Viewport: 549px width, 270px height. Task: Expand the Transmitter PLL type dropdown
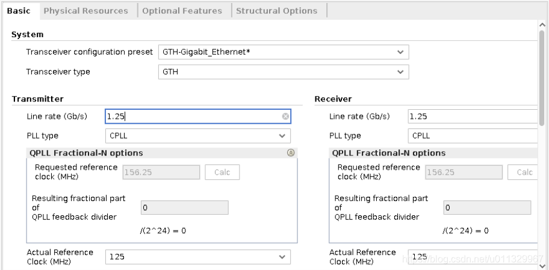(x=282, y=136)
